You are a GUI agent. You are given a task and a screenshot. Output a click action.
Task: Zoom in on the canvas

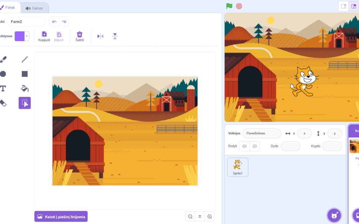click(209, 216)
